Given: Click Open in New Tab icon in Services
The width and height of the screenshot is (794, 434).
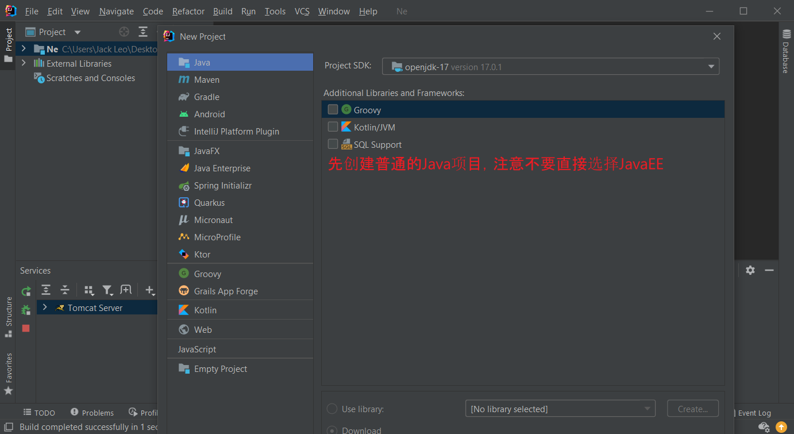Looking at the screenshot, I should (x=126, y=290).
